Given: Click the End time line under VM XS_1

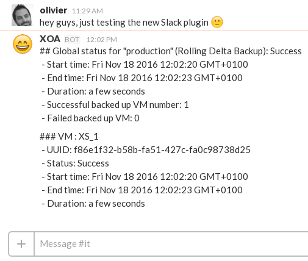Looking at the screenshot, I should coord(142,190).
